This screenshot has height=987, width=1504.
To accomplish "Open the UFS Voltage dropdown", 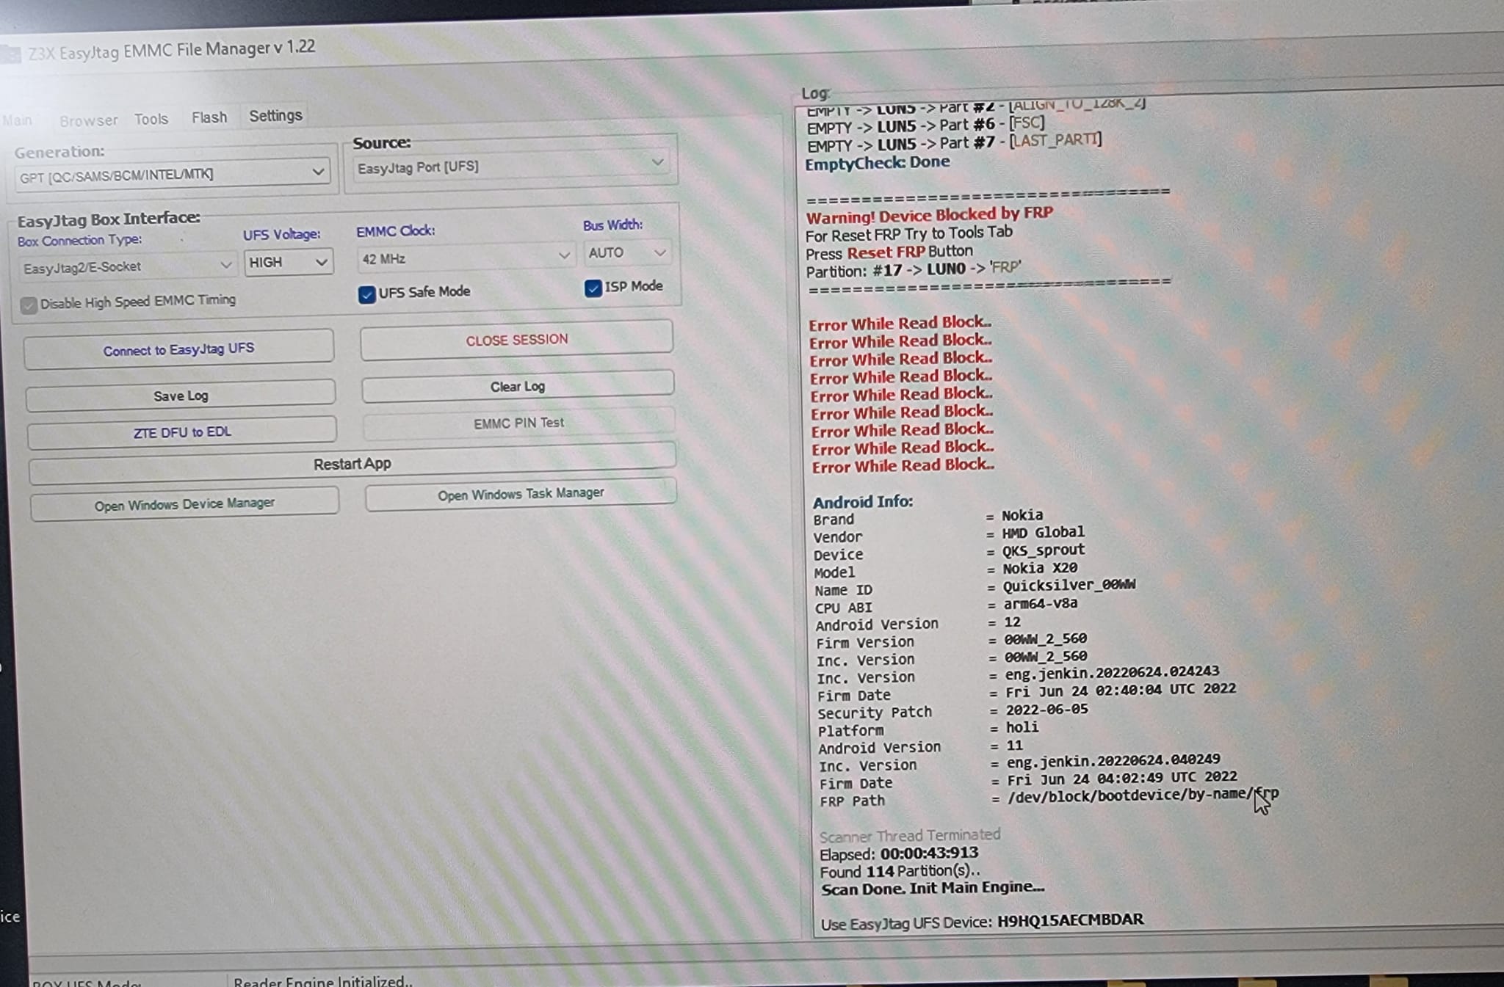I will 288,262.
